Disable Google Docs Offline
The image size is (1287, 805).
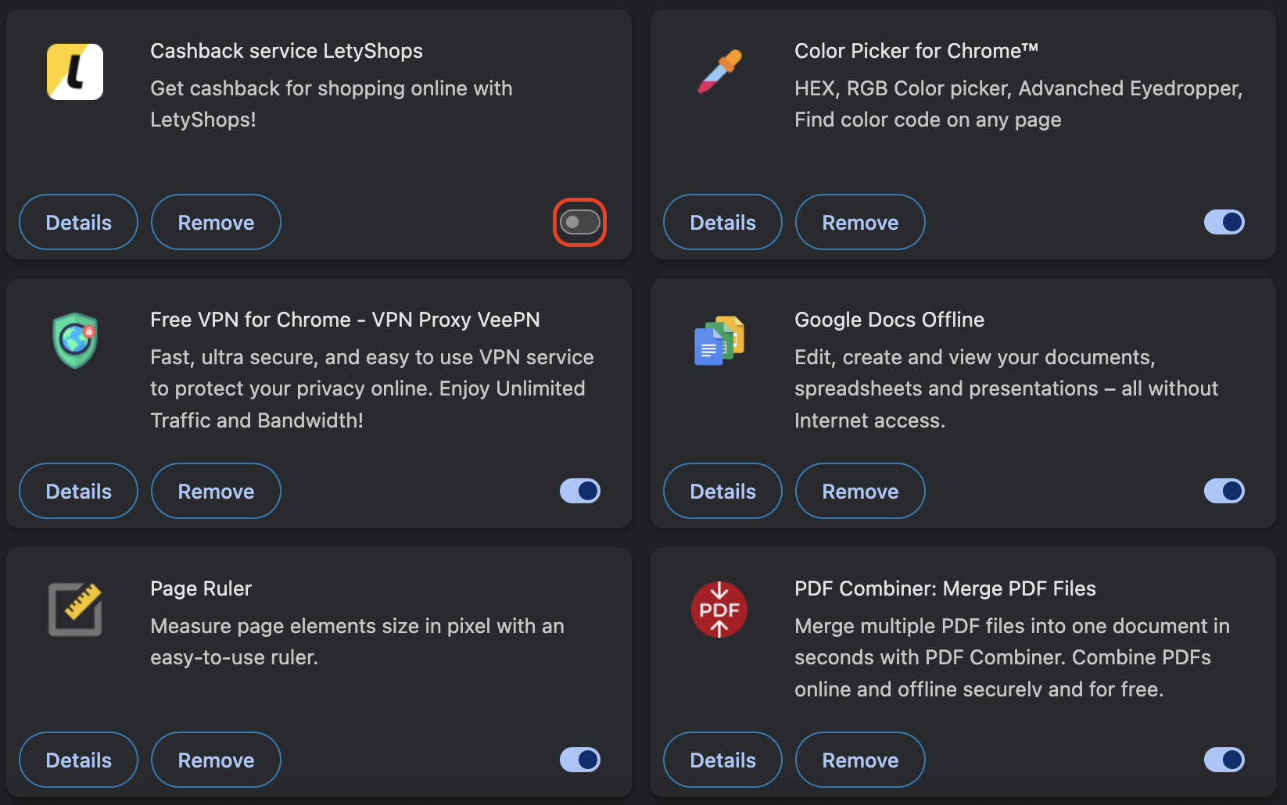tap(1224, 491)
